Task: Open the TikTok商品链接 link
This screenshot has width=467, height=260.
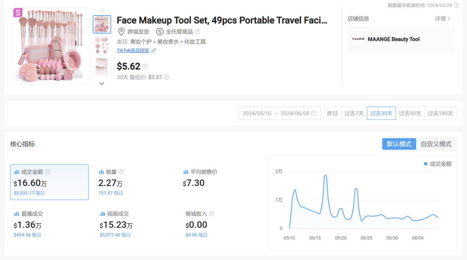Action: point(133,51)
